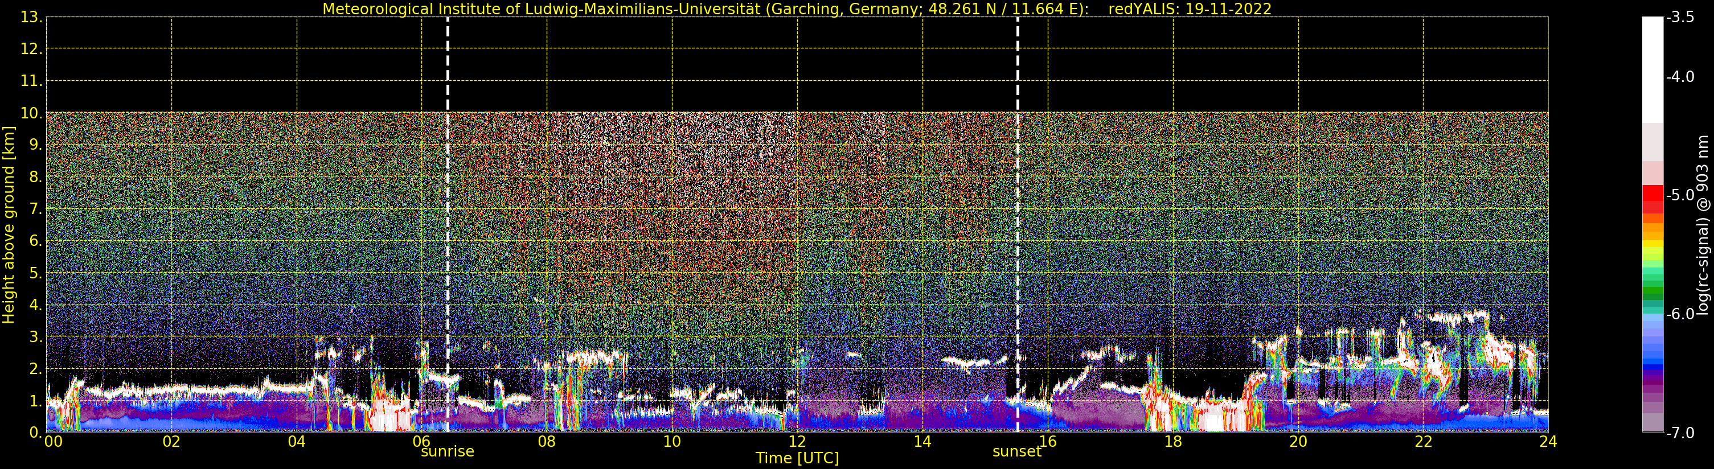The width and height of the screenshot is (1714, 469).
Task: Click the '10' time tick label
Action: click(x=672, y=441)
